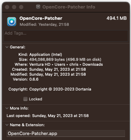Enable the Locked checkbox
131x140 pixels.
pyautogui.click(x=25, y=99)
